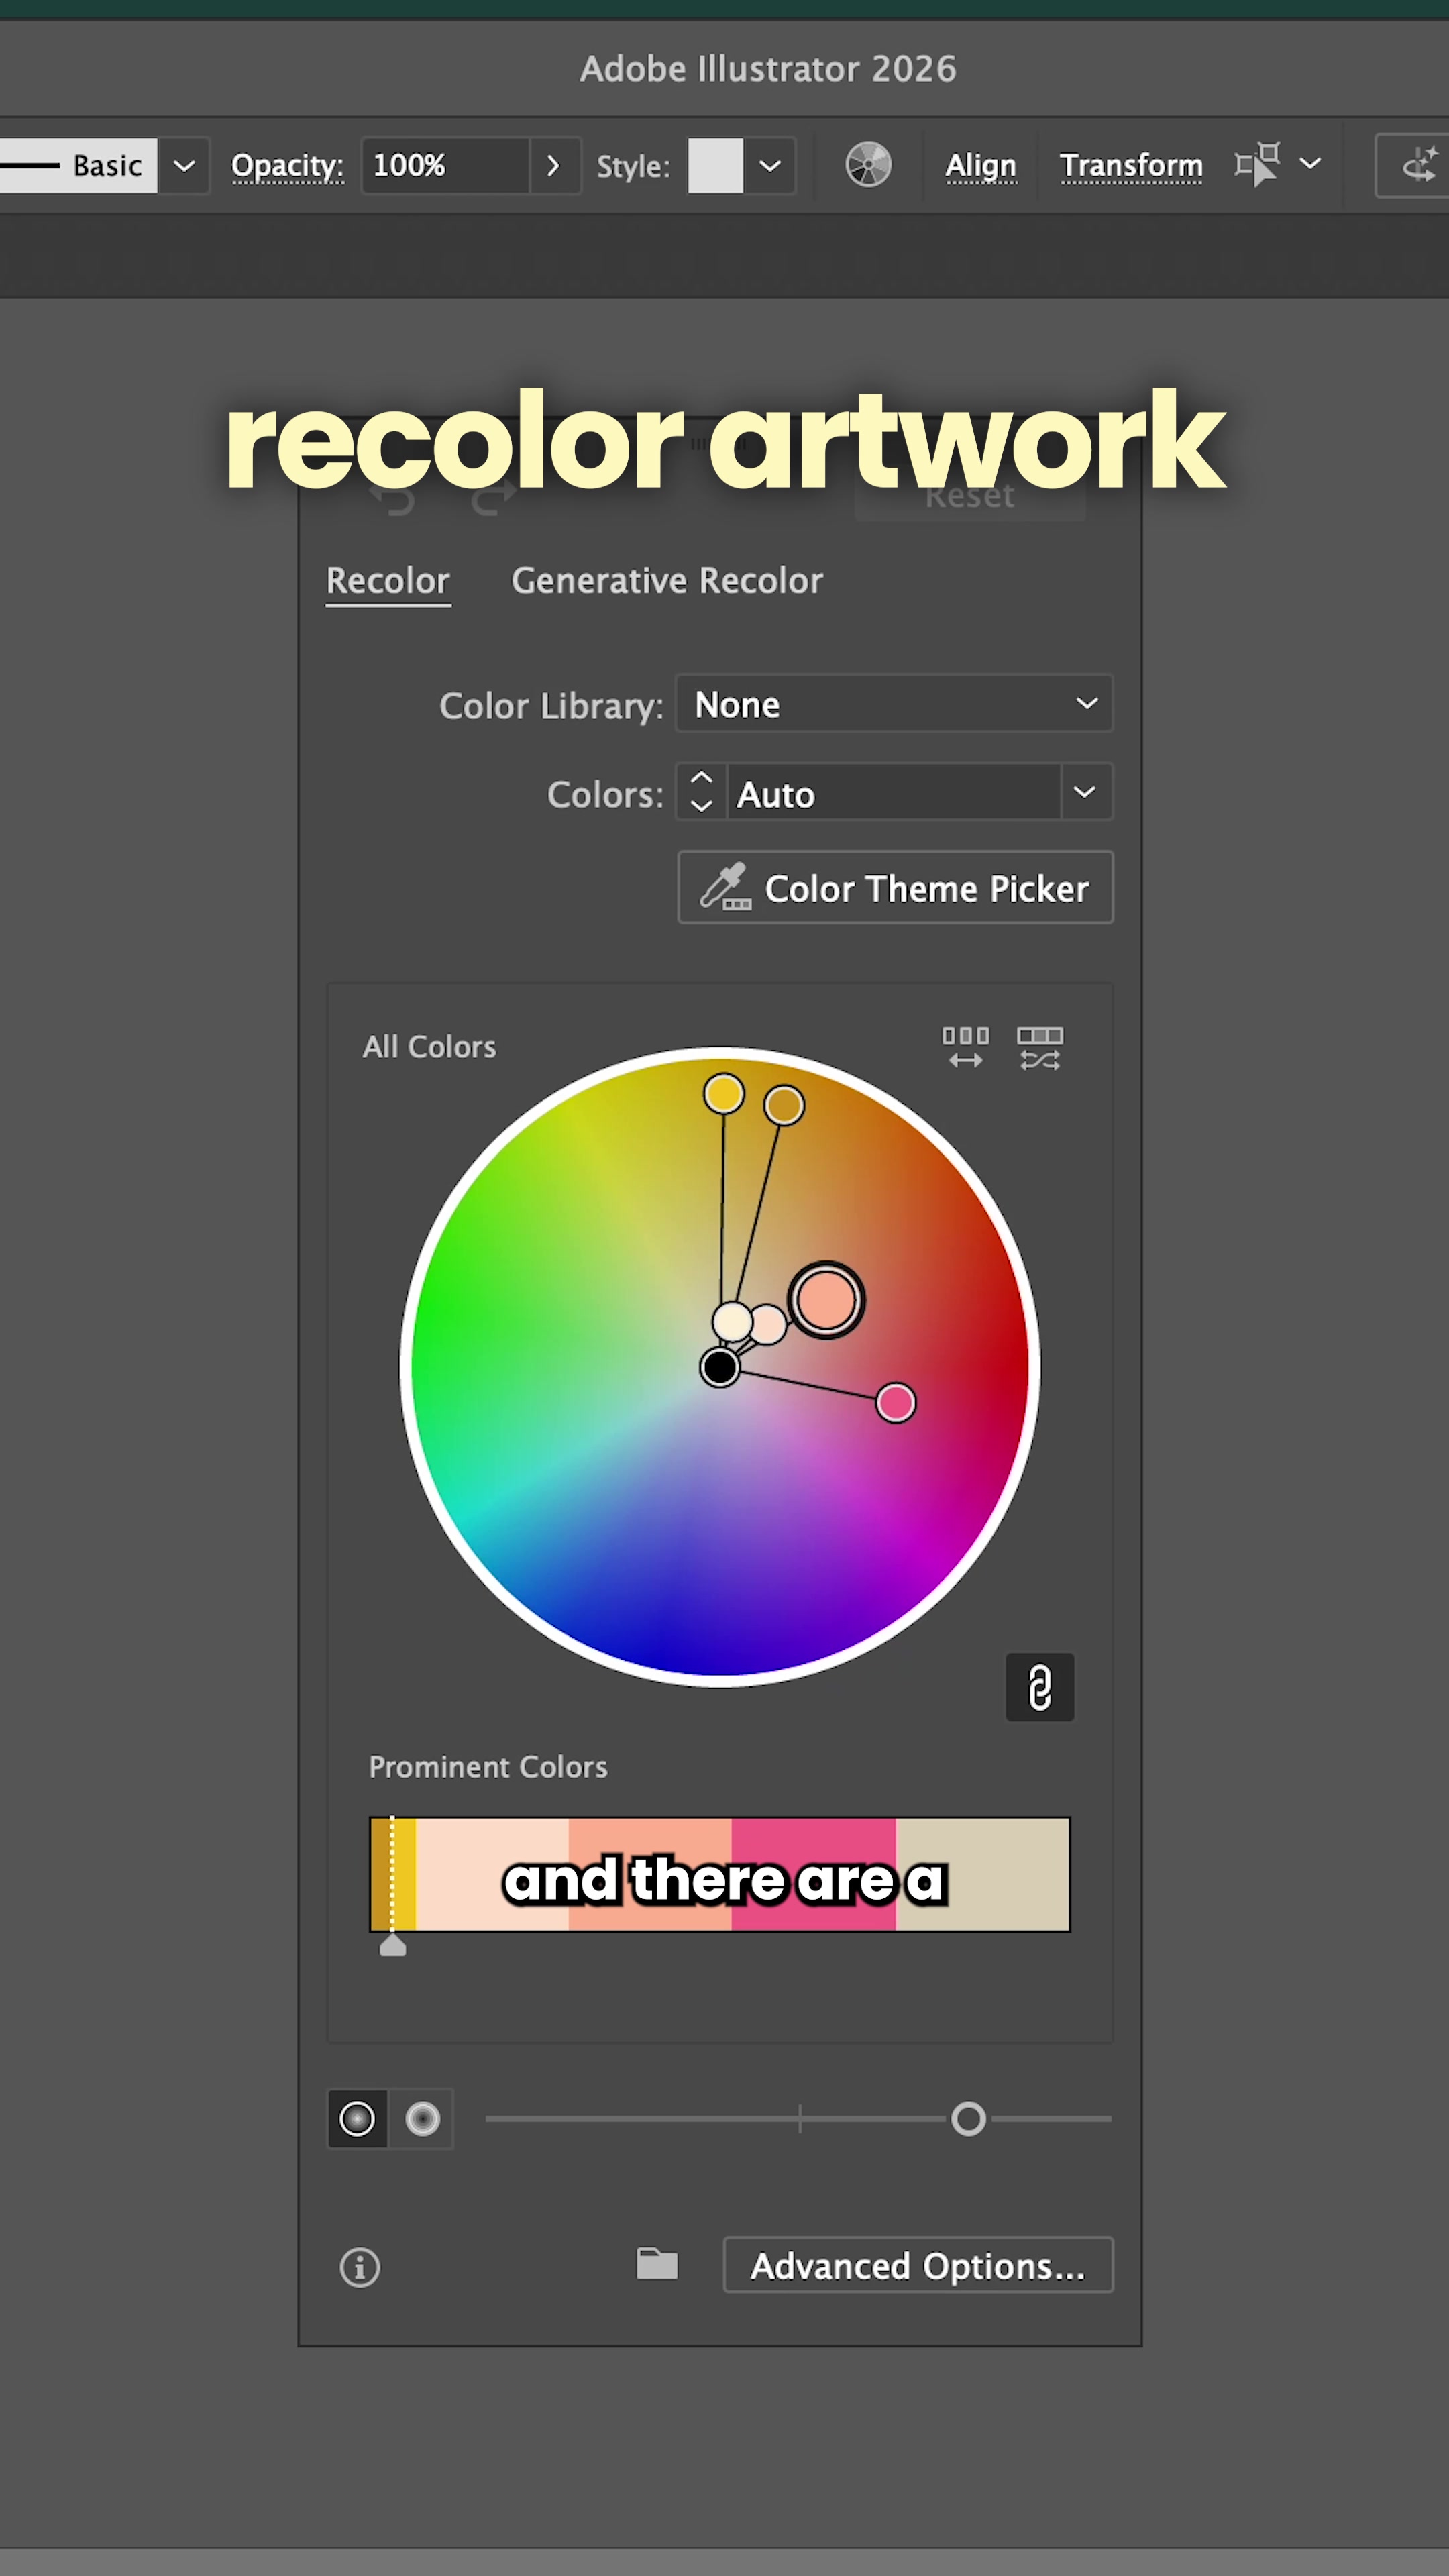Click the info icon in Recolor panel

pos(360,2267)
